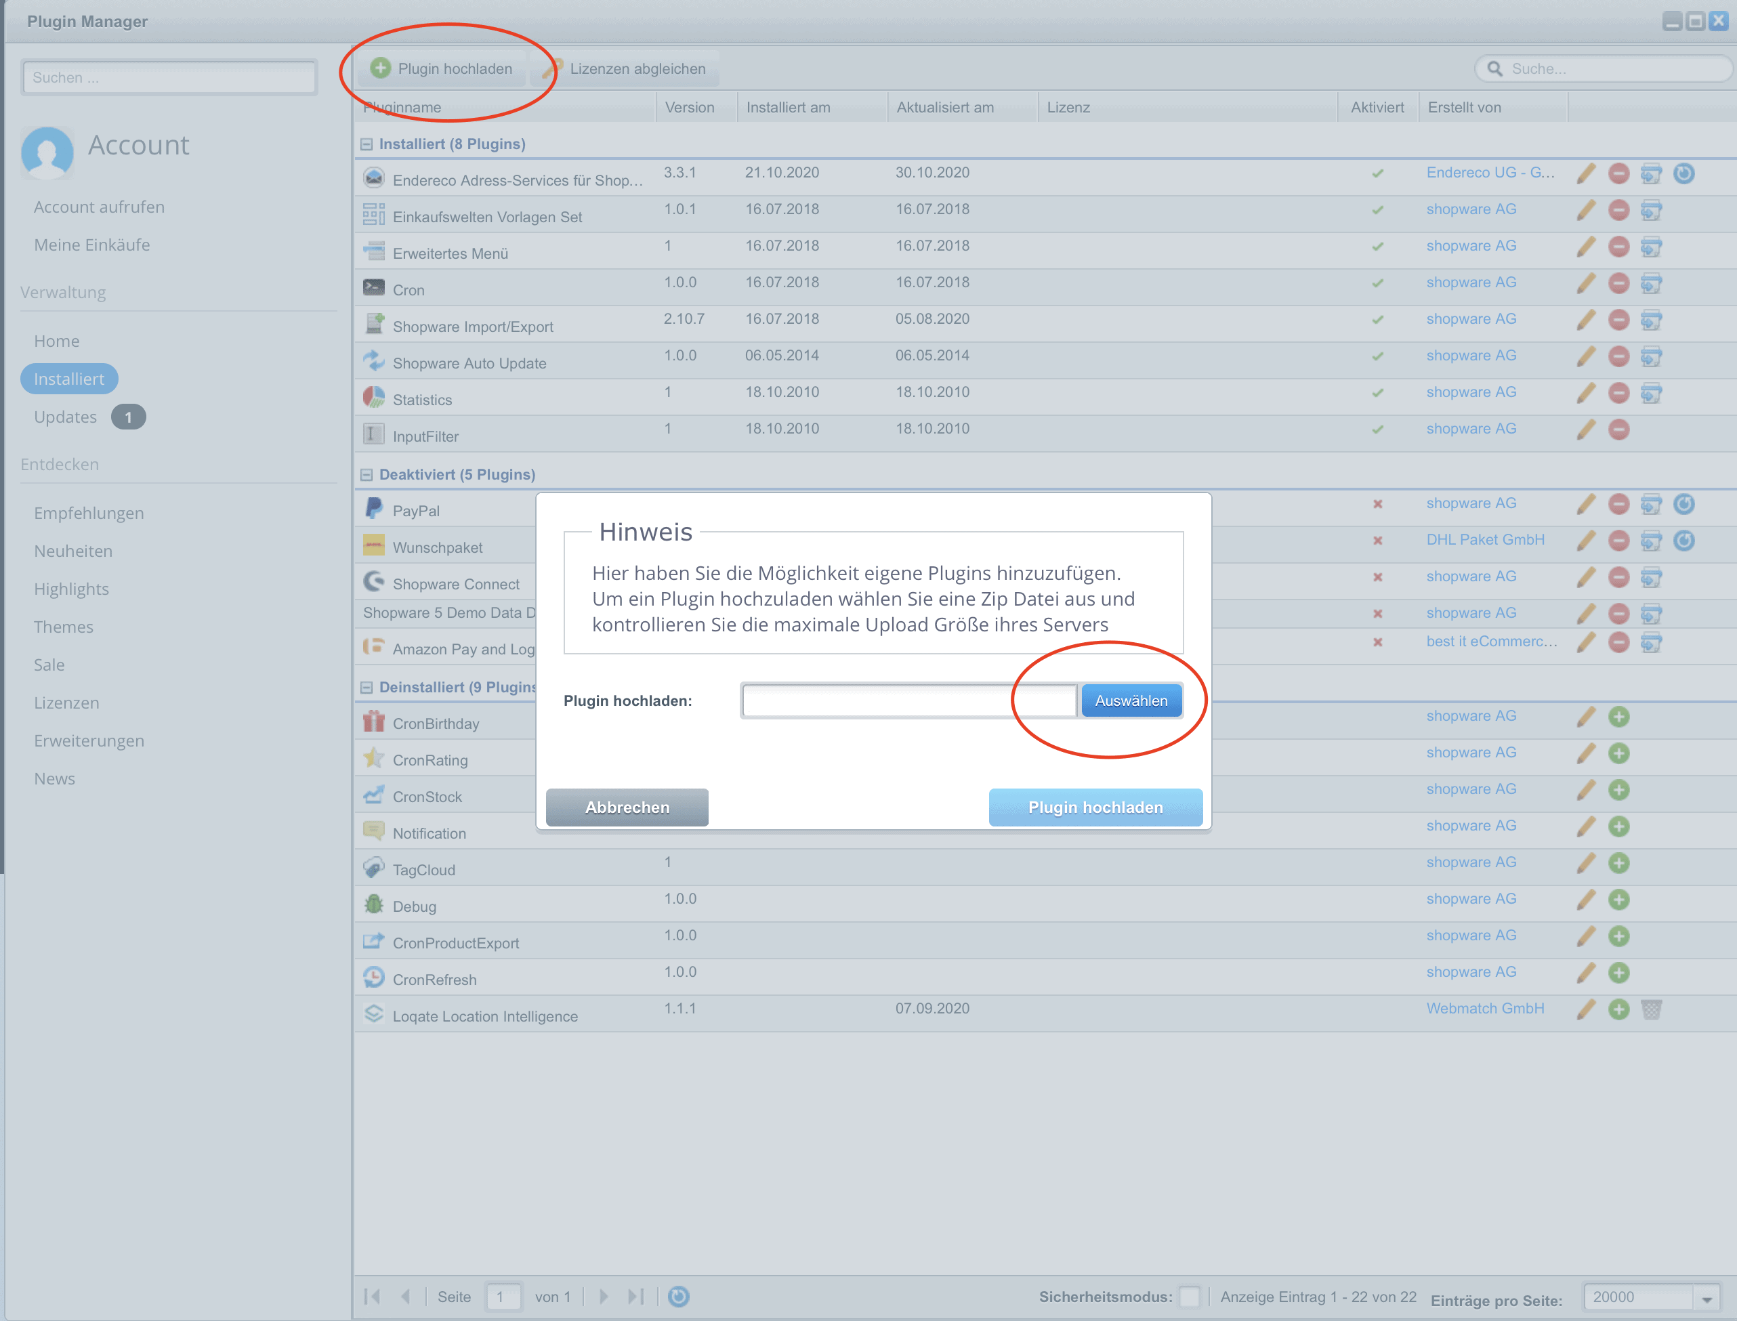
Task: Reinstall the Shopware Connect plugin
Action: 1650,577
